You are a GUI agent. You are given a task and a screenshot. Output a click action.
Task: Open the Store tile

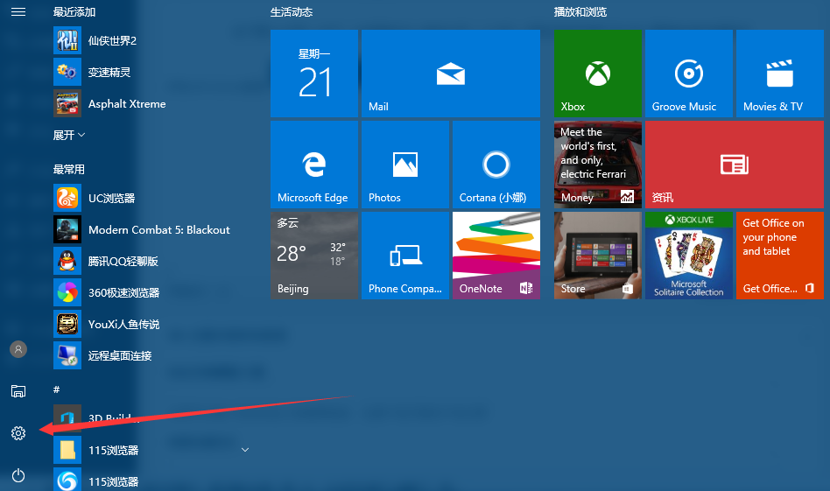[598, 256]
